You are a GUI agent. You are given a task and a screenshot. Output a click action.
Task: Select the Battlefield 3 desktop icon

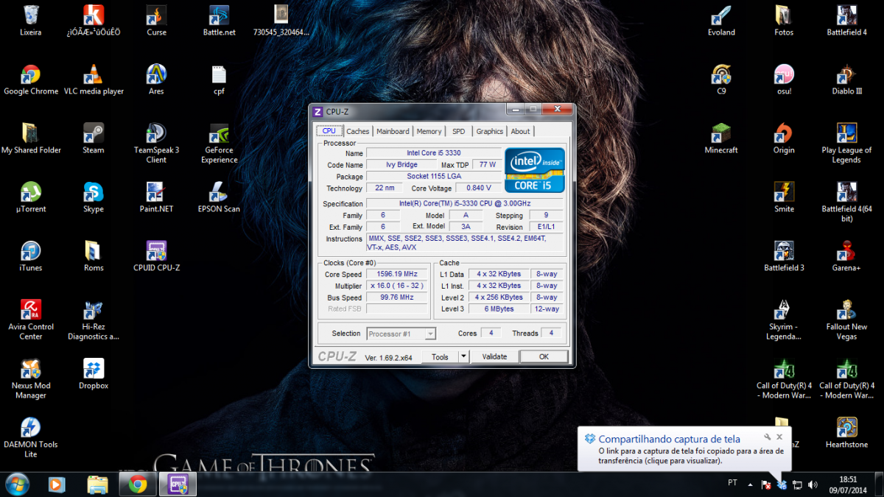(x=784, y=255)
